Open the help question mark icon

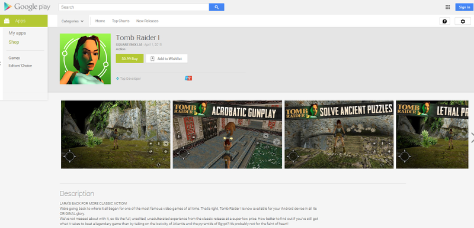tap(444, 21)
